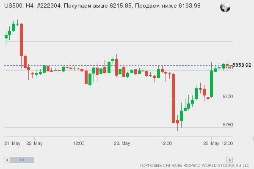The image size is (254, 169).
Task: Click the left scroll arrow button
Action: 7,160
